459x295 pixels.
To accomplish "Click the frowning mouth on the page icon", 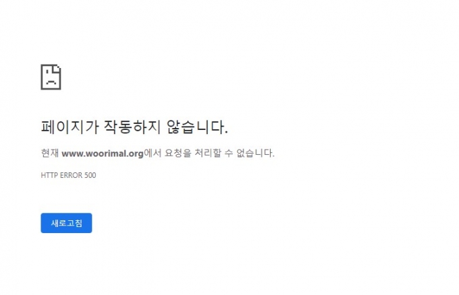I will pyautogui.click(x=51, y=82).
